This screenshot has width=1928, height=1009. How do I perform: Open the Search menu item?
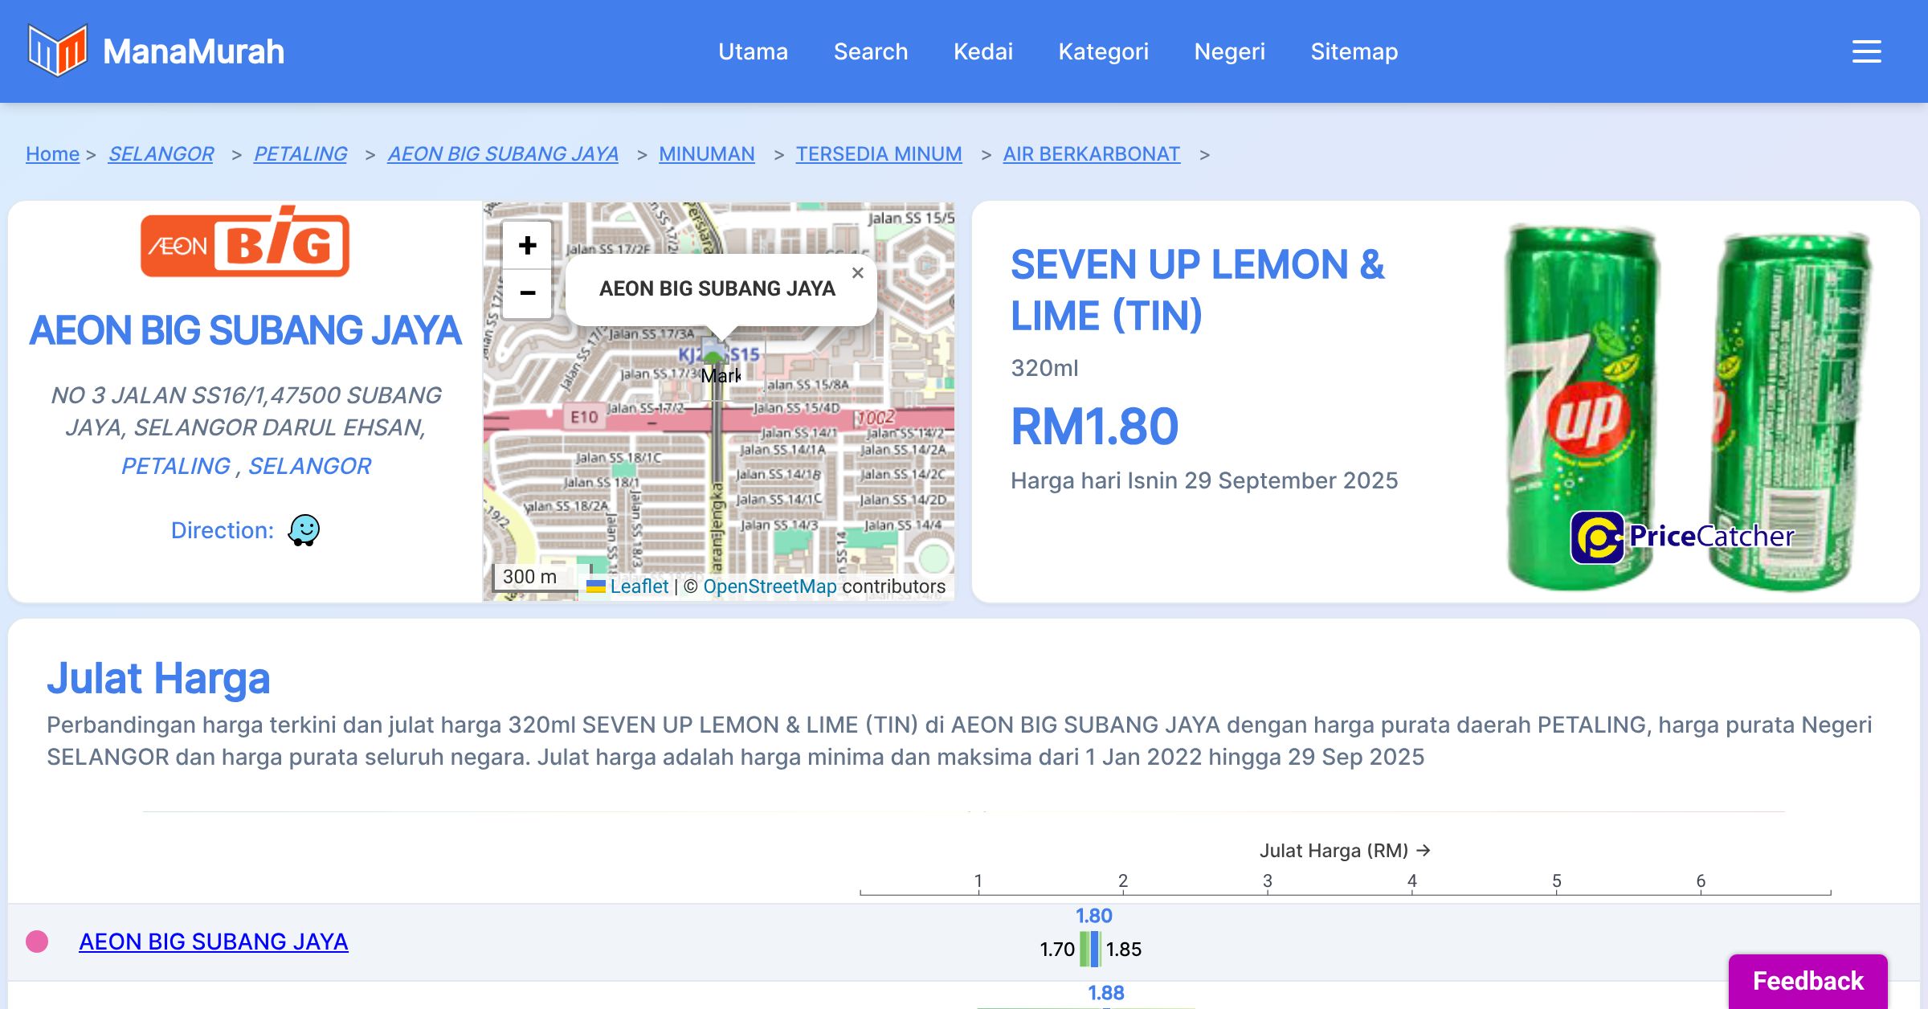[871, 51]
